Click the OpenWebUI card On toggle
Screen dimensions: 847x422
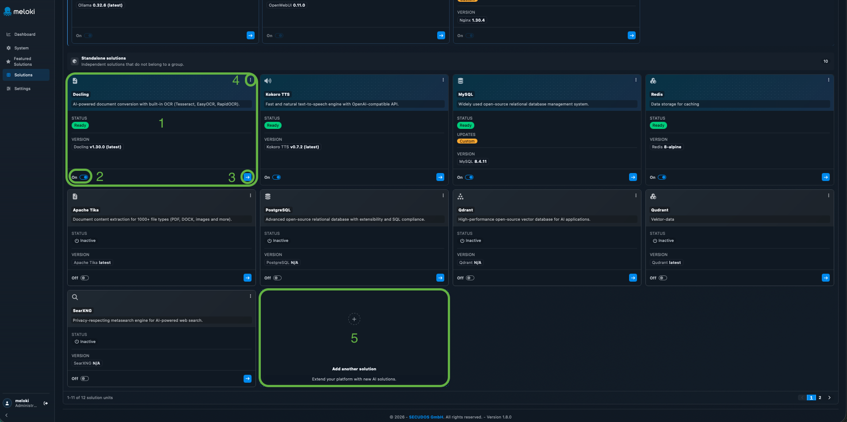tap(279, 36)
